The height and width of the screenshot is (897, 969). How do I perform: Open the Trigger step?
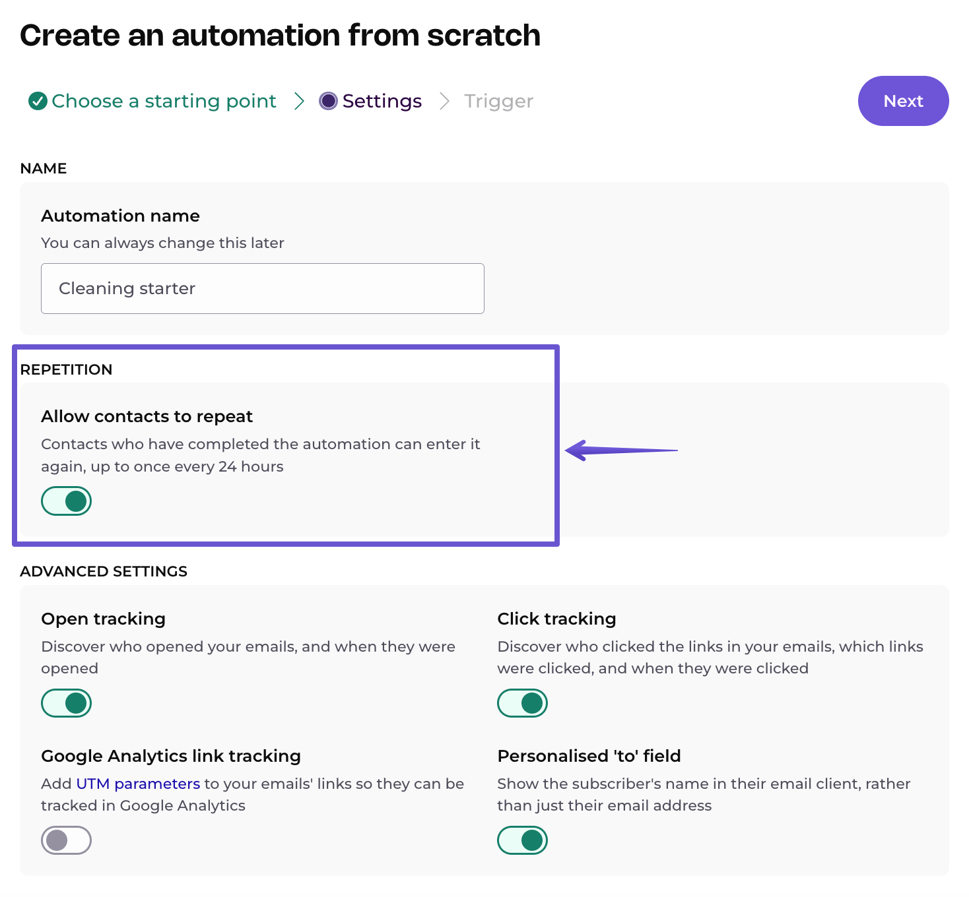click(x=498, y=101)
